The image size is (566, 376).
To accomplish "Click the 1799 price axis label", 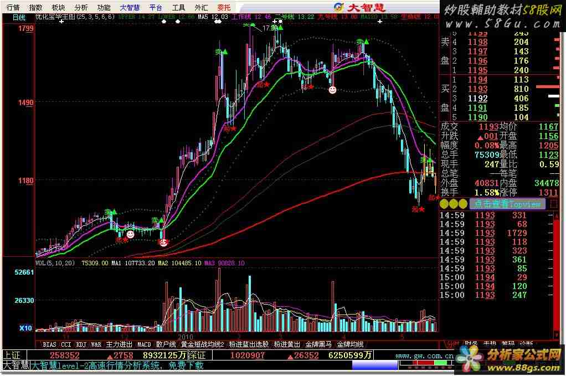I will click(x=26, y=28).
